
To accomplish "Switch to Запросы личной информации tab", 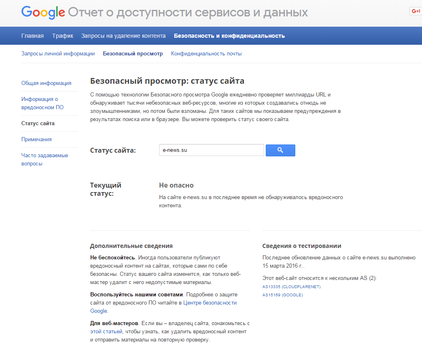I will click(x=58, y=54).
